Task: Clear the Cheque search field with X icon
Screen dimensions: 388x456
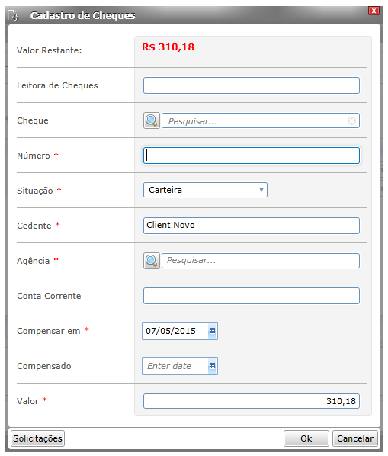Action: (x=351, y=120)
